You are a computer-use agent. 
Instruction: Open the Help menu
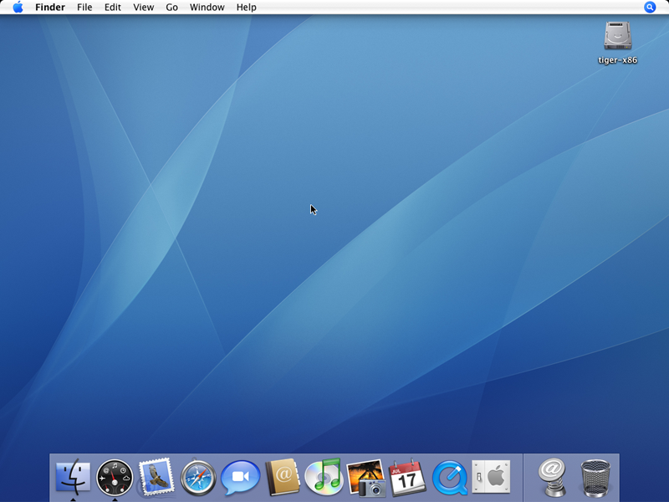pyautogui.click(x=246, y=8)
